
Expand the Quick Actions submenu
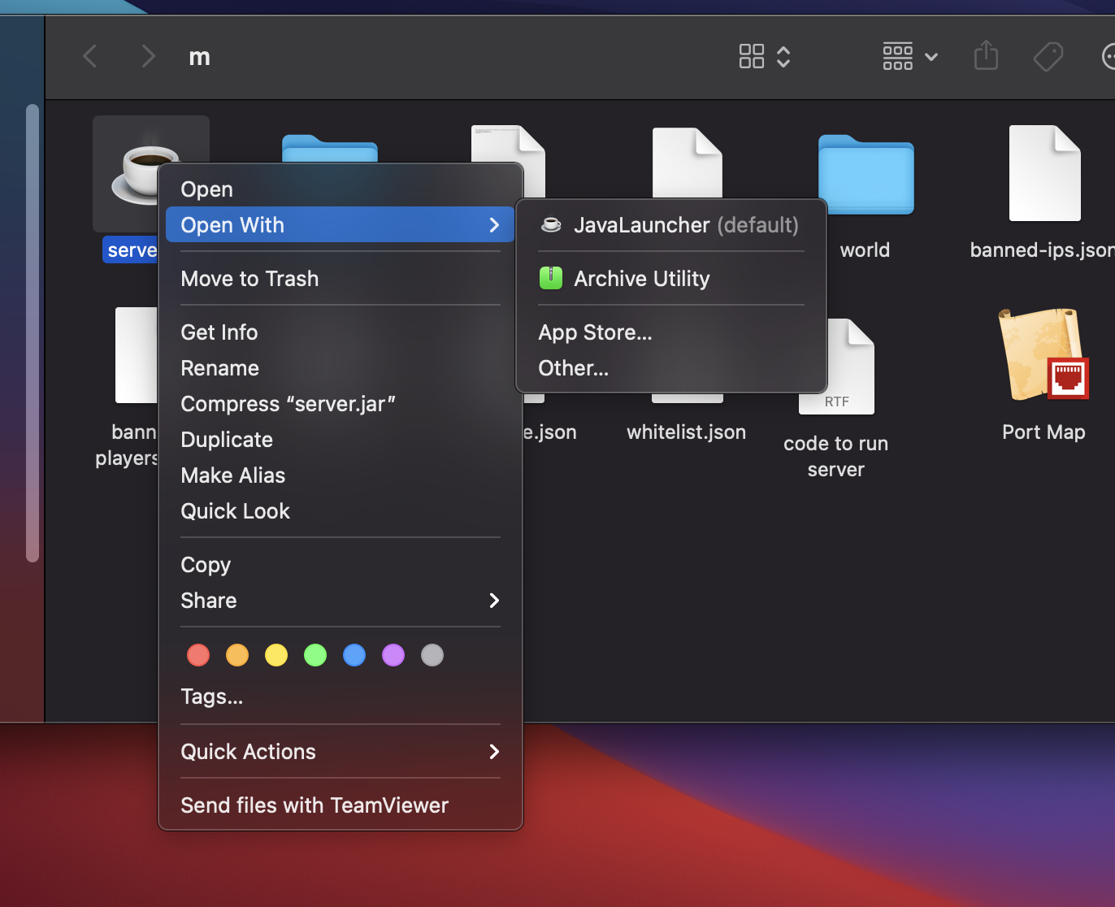(x=340, y=752)
